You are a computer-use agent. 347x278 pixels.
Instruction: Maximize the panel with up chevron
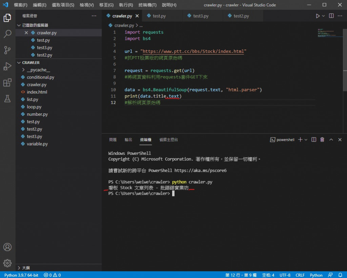pos(331,140)
